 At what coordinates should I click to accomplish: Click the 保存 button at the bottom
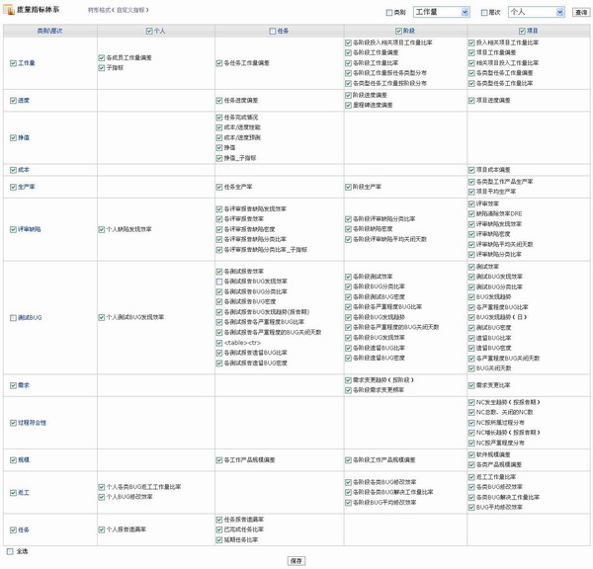(x=296, y=560)
